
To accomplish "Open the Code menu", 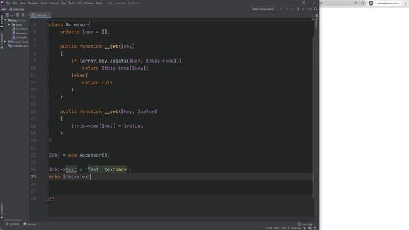I will pyautogui.click(x=44, y=3).
